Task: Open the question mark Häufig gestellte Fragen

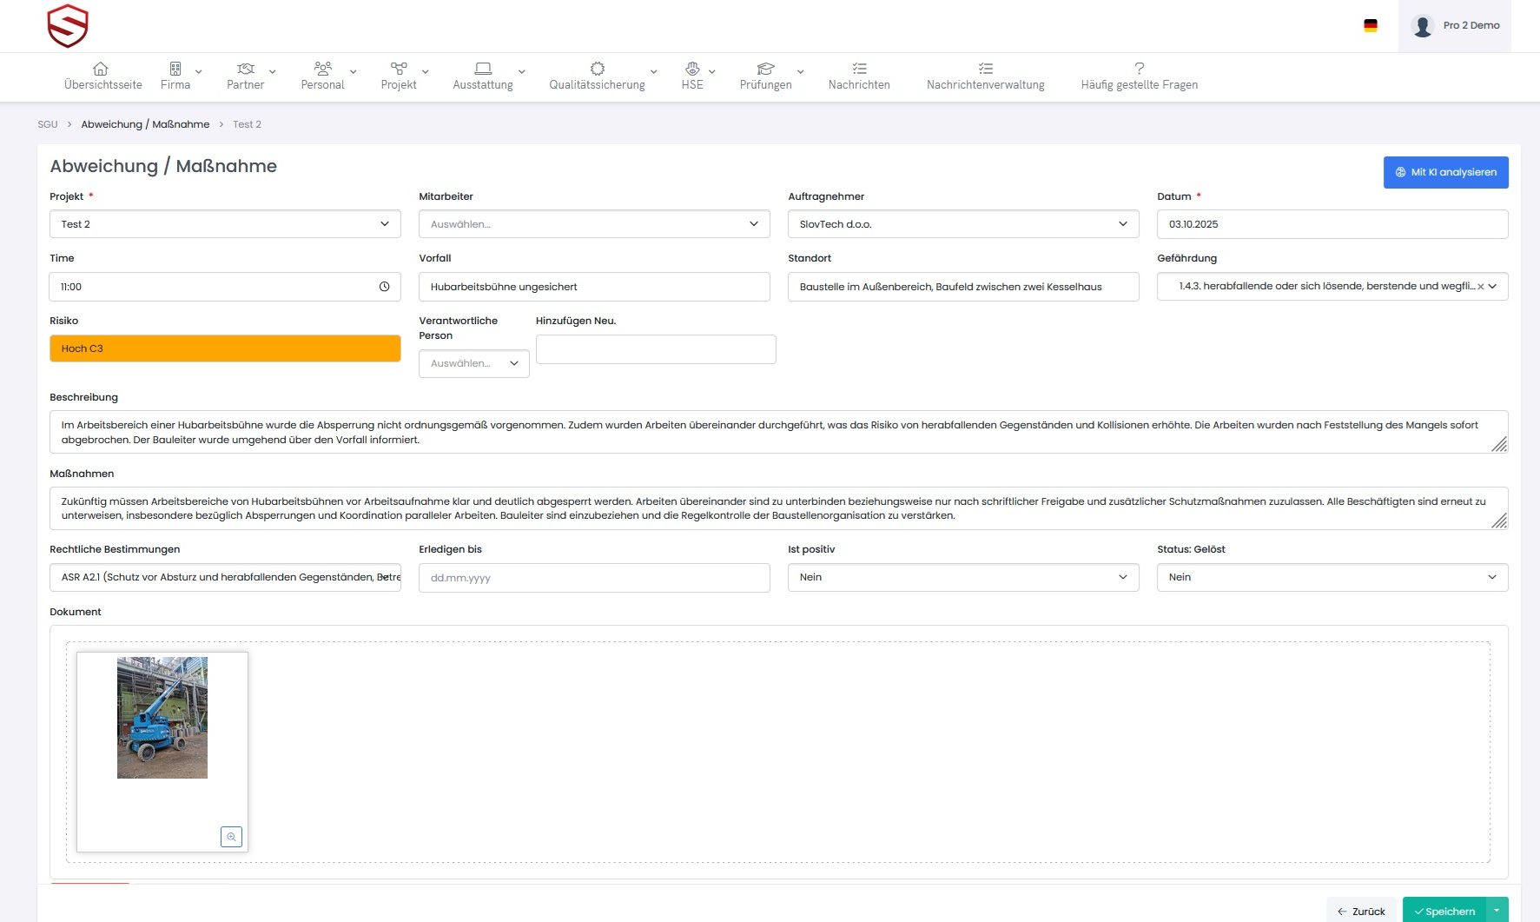Action: 1139,69
